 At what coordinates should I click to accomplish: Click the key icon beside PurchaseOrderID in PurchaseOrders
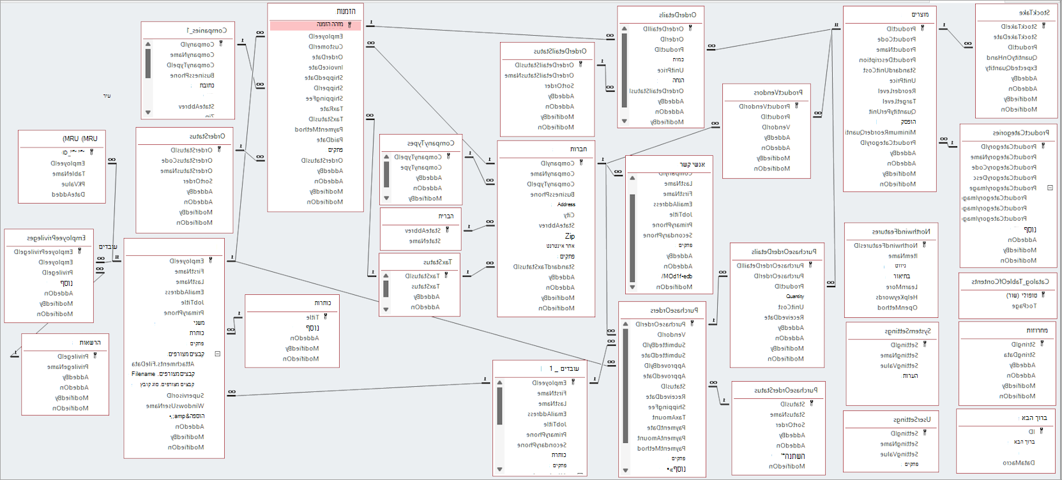click(692, 324)
